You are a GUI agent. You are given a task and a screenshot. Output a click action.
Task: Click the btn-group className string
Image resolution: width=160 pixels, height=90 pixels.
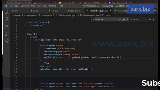pyautogui.click(x=59, y=40)
